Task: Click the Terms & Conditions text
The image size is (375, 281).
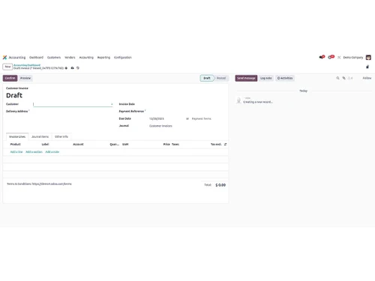Action: 39,184
